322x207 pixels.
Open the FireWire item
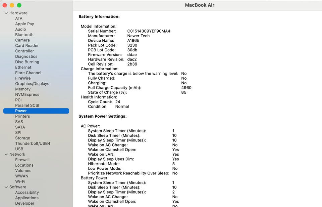(23, 78)
